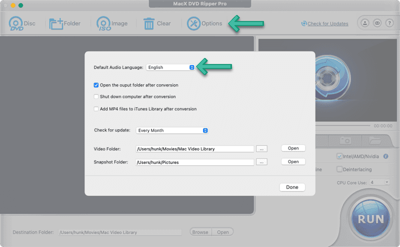Enable Shut down computer after conversion
Image resolution: width=400 pixels, height=247 pixels.
[96, 96]
